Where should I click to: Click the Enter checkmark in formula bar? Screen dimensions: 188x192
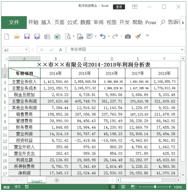tap(51, 50)
